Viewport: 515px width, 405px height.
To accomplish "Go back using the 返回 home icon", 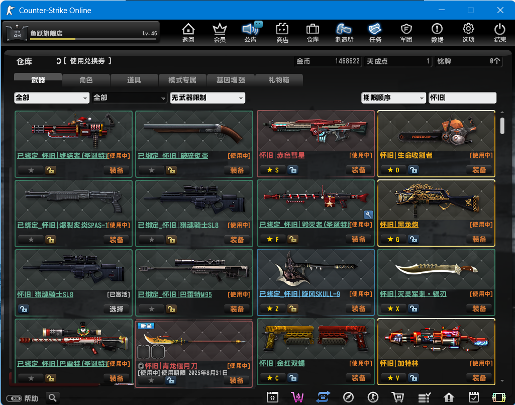I will coord(188,33).
